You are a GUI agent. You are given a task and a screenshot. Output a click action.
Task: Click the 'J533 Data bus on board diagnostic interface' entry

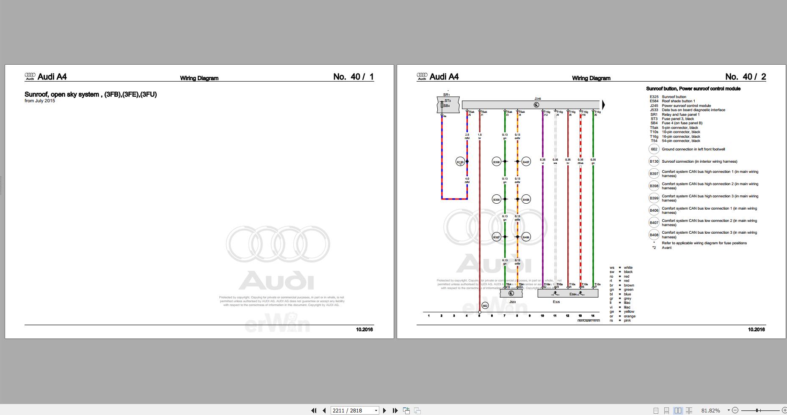(688, 110)
